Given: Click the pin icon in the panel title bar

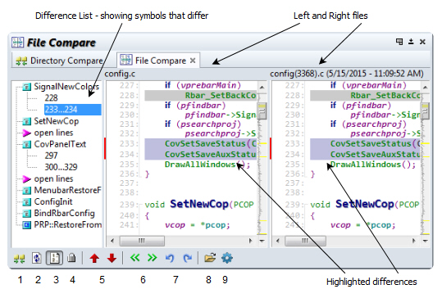Looking at the screenshot, I should pos(411,42).
